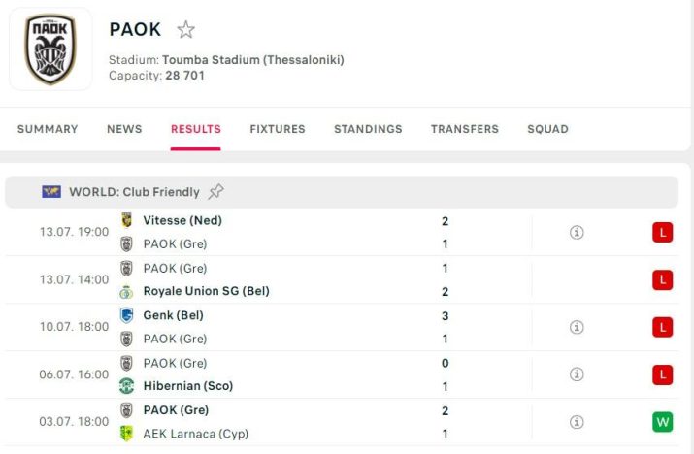694x454 pixels.
Task: Click the Royale Union SG crest icon
Action: click(x=126, y=292)
